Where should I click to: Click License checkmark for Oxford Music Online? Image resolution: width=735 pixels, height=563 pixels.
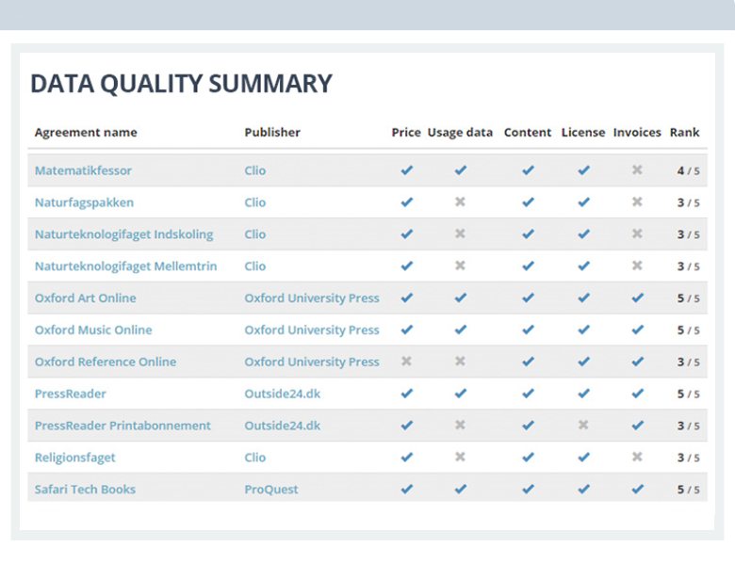(583, 330)
